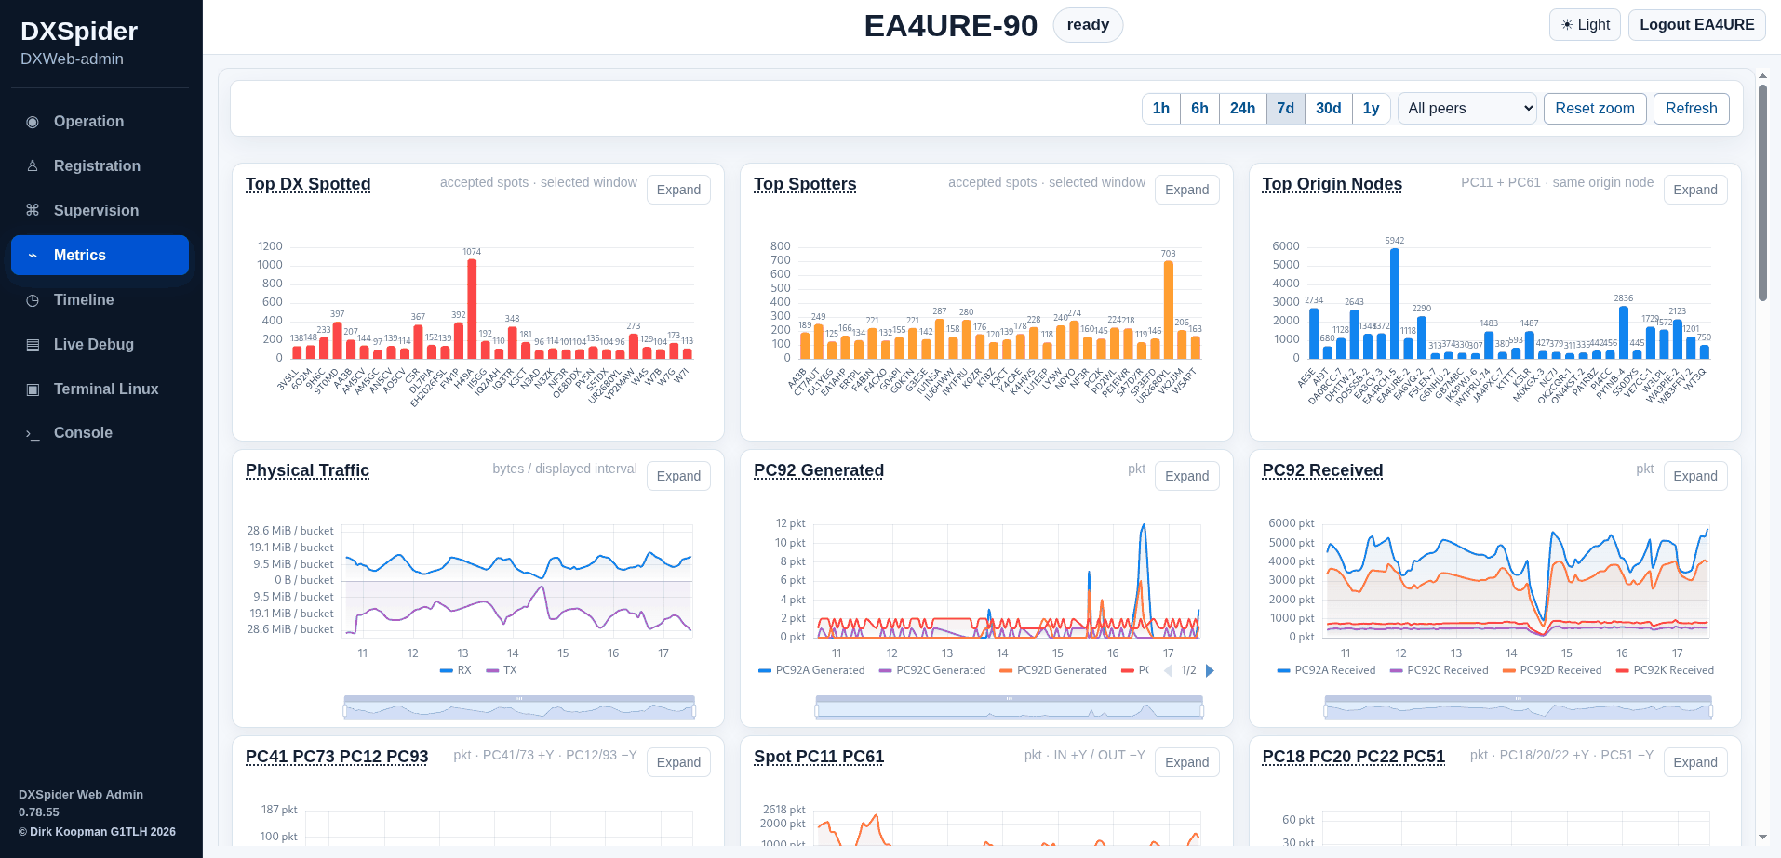Select the 6h time range
This screenshot has width=1781, height=858.
(x=1199, y=109)
